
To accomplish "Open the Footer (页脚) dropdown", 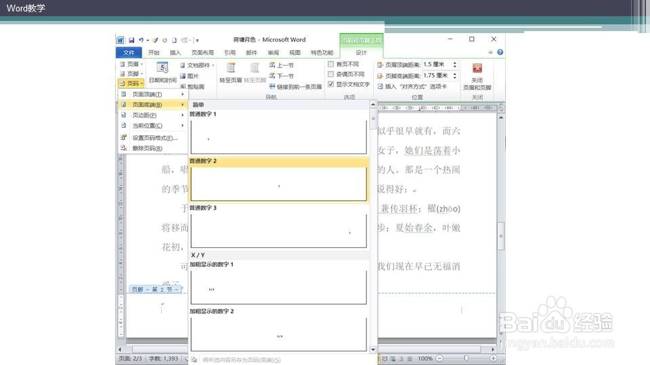I will pos(131,74).
